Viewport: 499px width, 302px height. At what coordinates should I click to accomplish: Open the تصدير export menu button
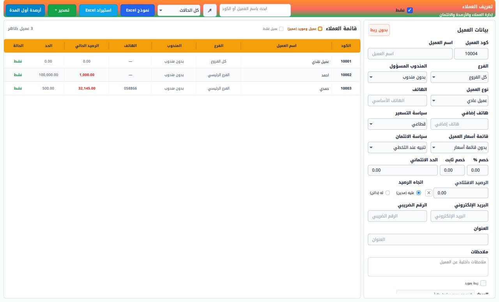[62, 10]
